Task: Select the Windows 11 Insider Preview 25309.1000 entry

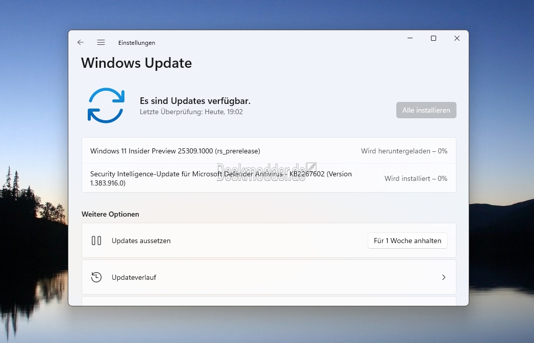Action: pyautogui.click(x=269, y=151)
